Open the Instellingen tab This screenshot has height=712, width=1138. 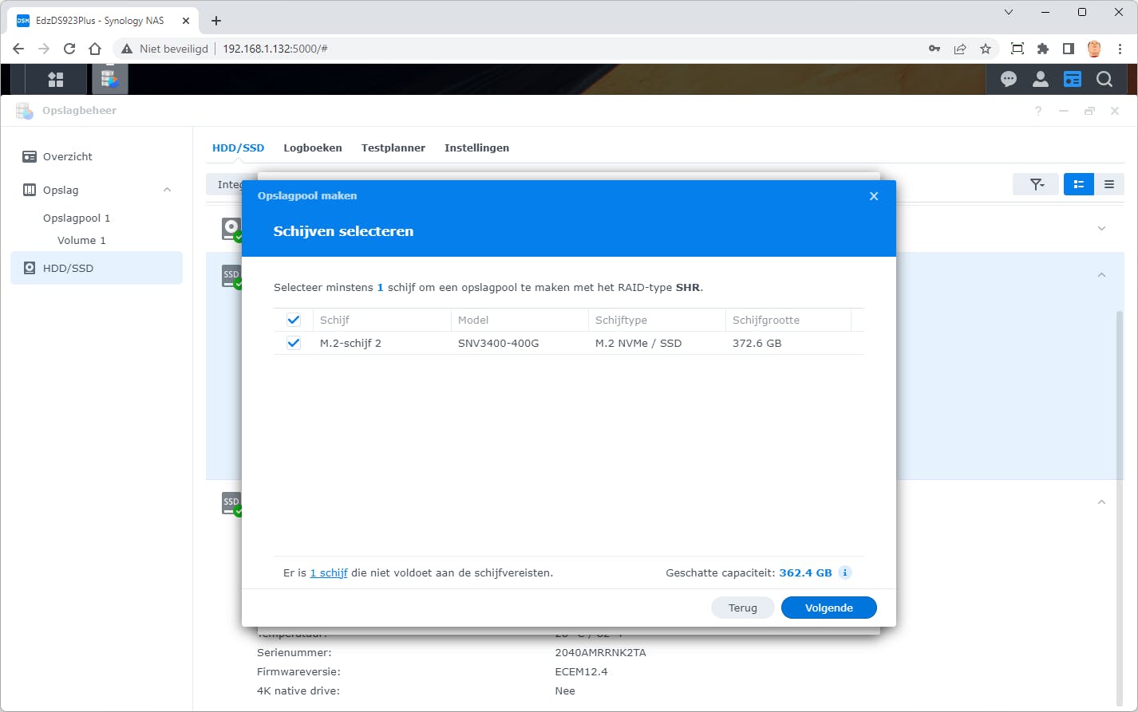point(476,148)
